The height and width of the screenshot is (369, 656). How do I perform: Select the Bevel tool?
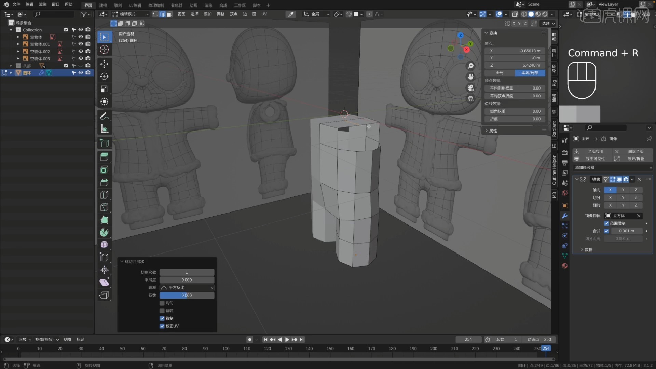point(104,182)
